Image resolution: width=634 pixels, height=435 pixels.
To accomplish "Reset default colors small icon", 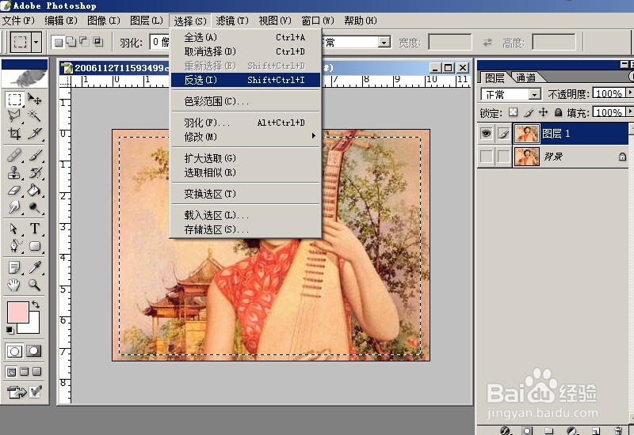I will click(x=10, y=331).
